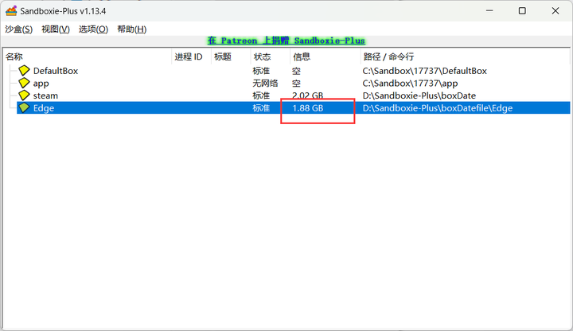Click the 空 info in app row

296,84
